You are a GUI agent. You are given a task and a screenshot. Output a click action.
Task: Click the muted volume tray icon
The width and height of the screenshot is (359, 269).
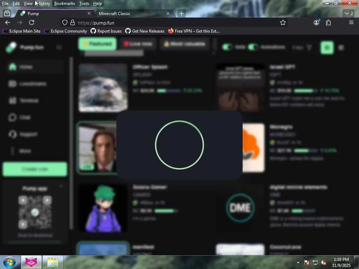point(324,262)
